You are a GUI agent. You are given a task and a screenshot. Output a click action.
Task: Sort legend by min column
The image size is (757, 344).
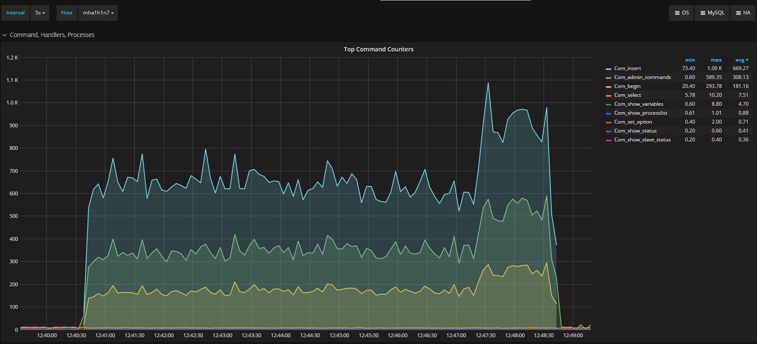(690, 60)
